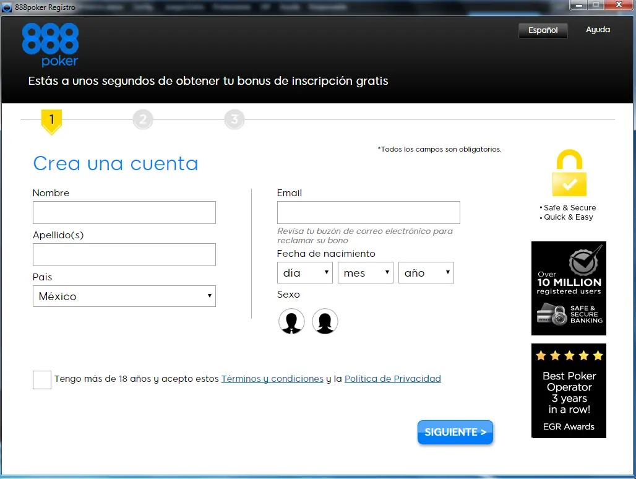Click the bonus de inscripción gratis headline

click(208, 80)
